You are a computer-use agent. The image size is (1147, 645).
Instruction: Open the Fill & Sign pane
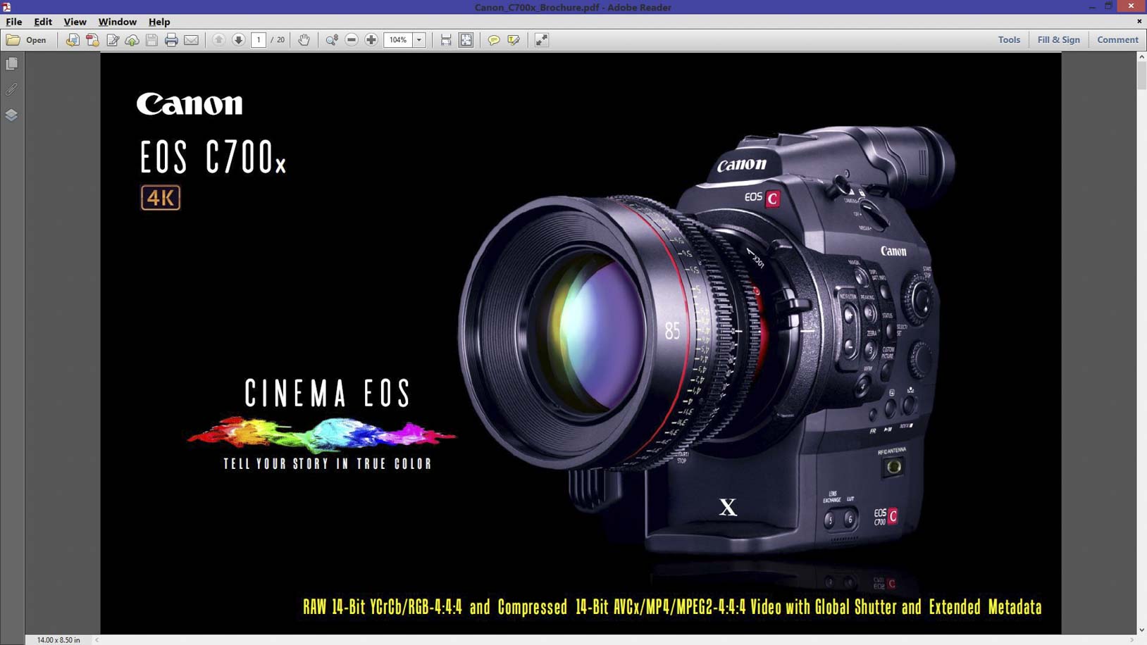tap(1058, 40)
